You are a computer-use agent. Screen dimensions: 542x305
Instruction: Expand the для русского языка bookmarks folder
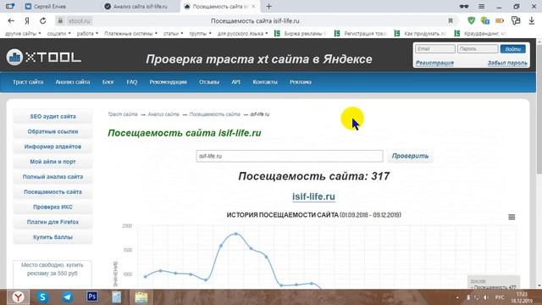coord(243,34)
